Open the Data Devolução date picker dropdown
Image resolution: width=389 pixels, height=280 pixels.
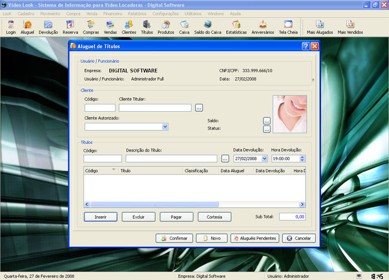[x=265, y=158]
